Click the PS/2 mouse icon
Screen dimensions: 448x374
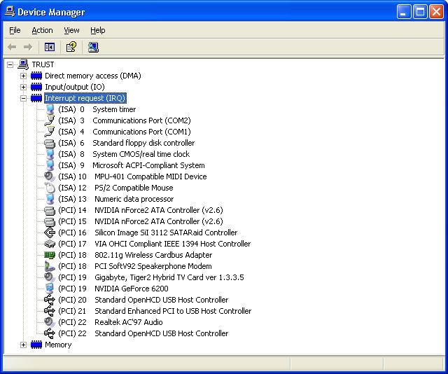coord(50,188)
